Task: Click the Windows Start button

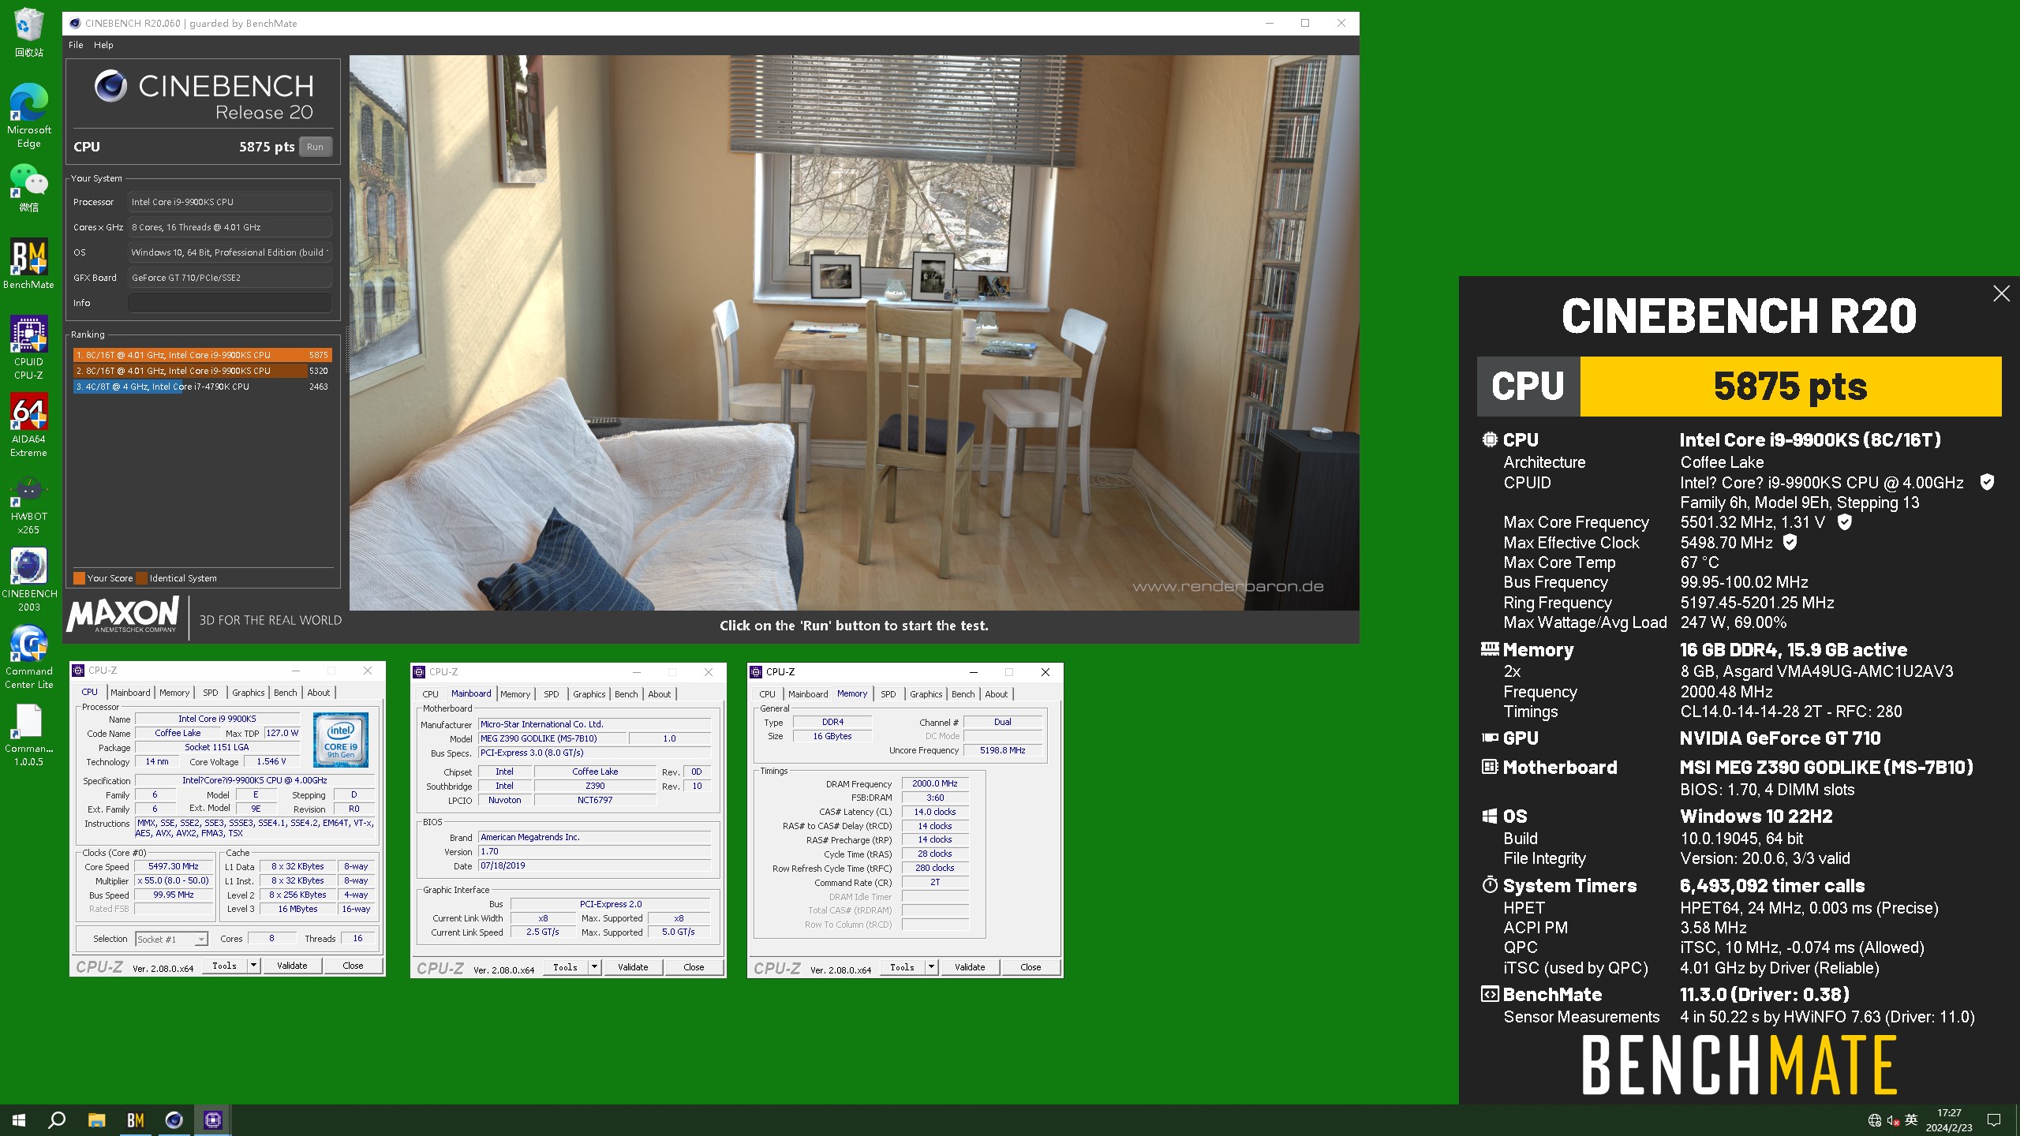Action: pos(19,1120)
